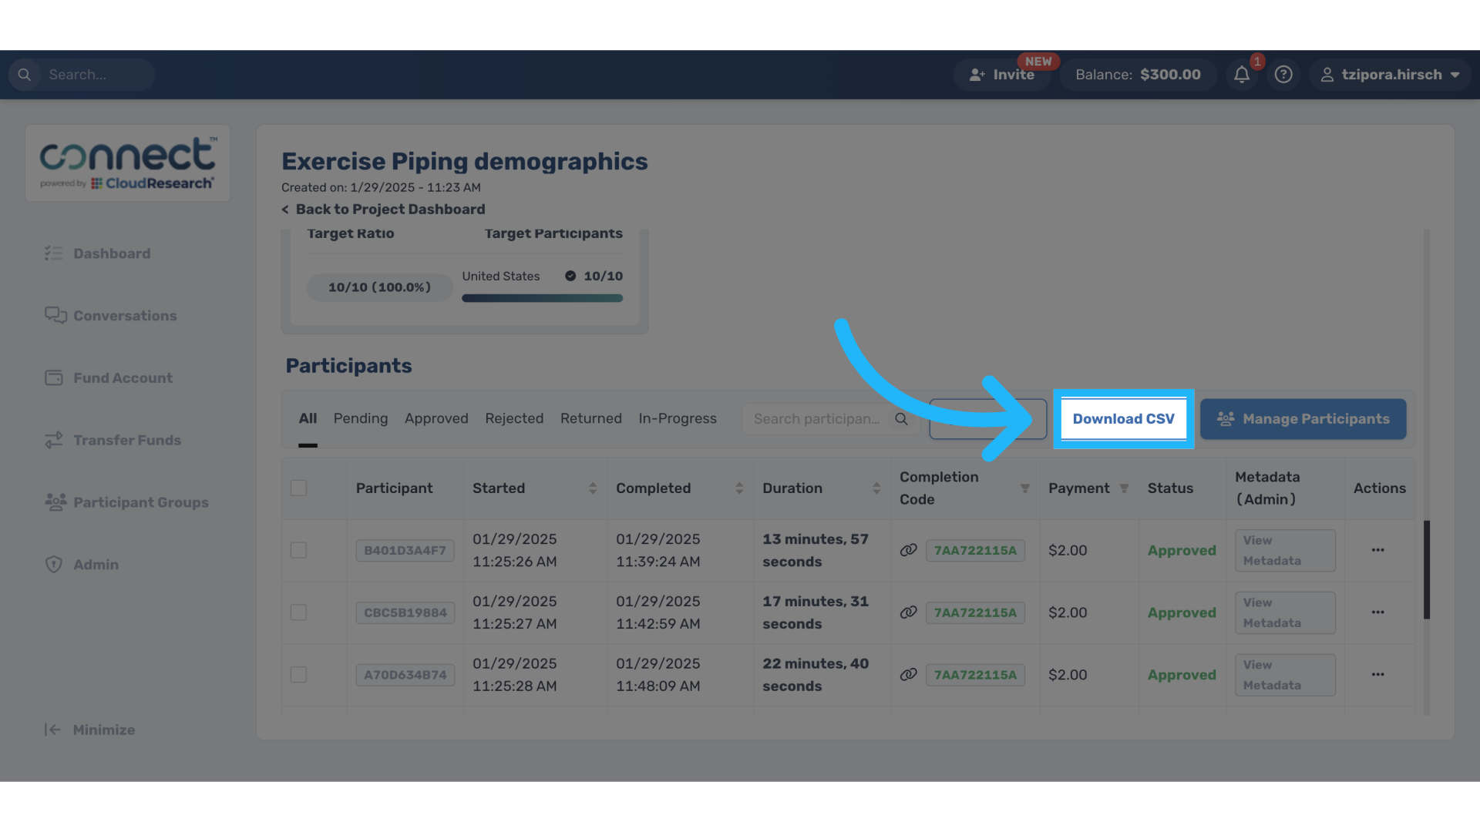Open the notifications bell
Image resolution: width=1480 pixels, height=832 pixels.
click(1241, 75)
